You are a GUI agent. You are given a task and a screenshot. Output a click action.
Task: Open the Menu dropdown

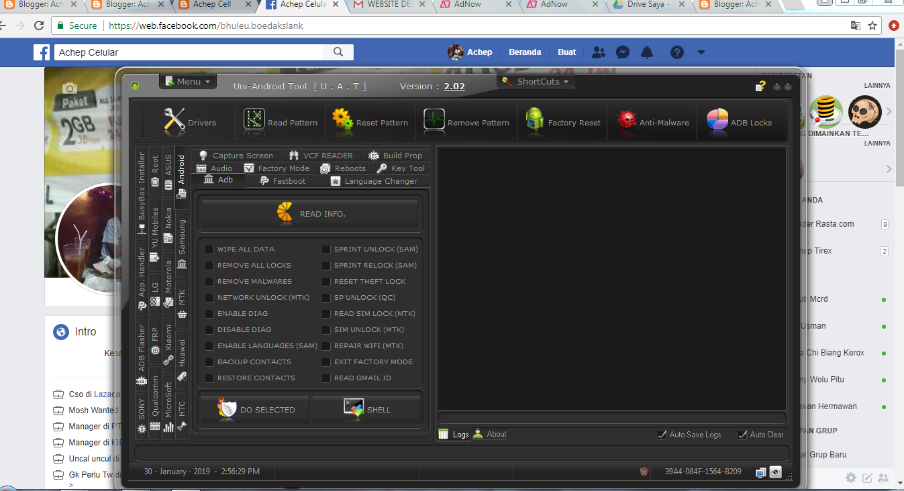(x=187, y=82)
